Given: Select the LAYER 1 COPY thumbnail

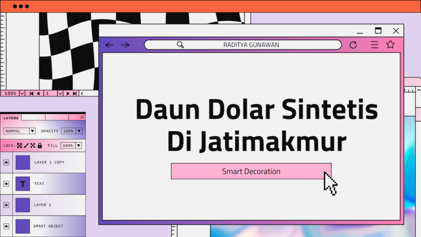Looking at the screenshot, I should click(23, 162).
